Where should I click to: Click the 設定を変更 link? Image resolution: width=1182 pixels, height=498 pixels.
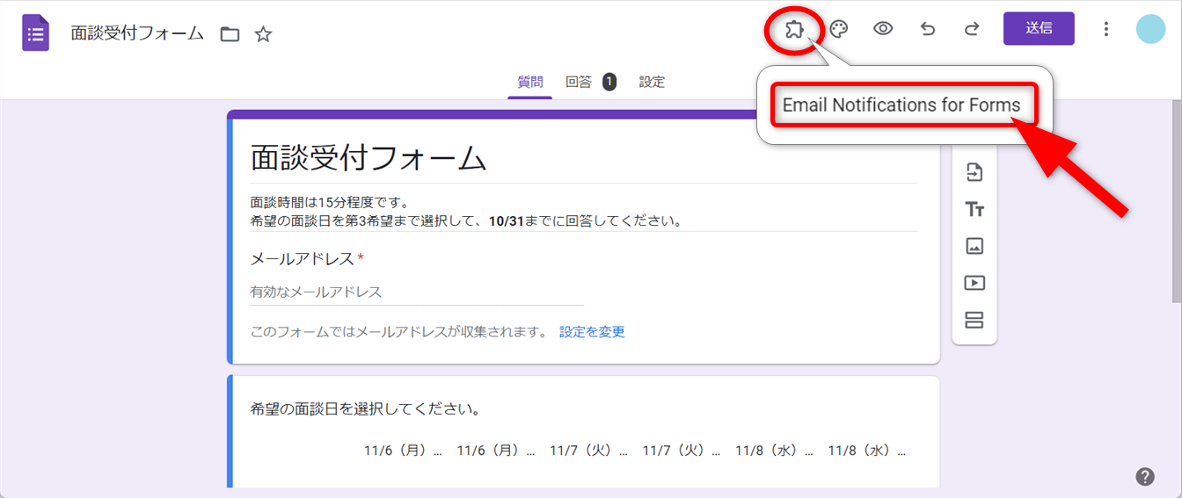tap(592, 332)
